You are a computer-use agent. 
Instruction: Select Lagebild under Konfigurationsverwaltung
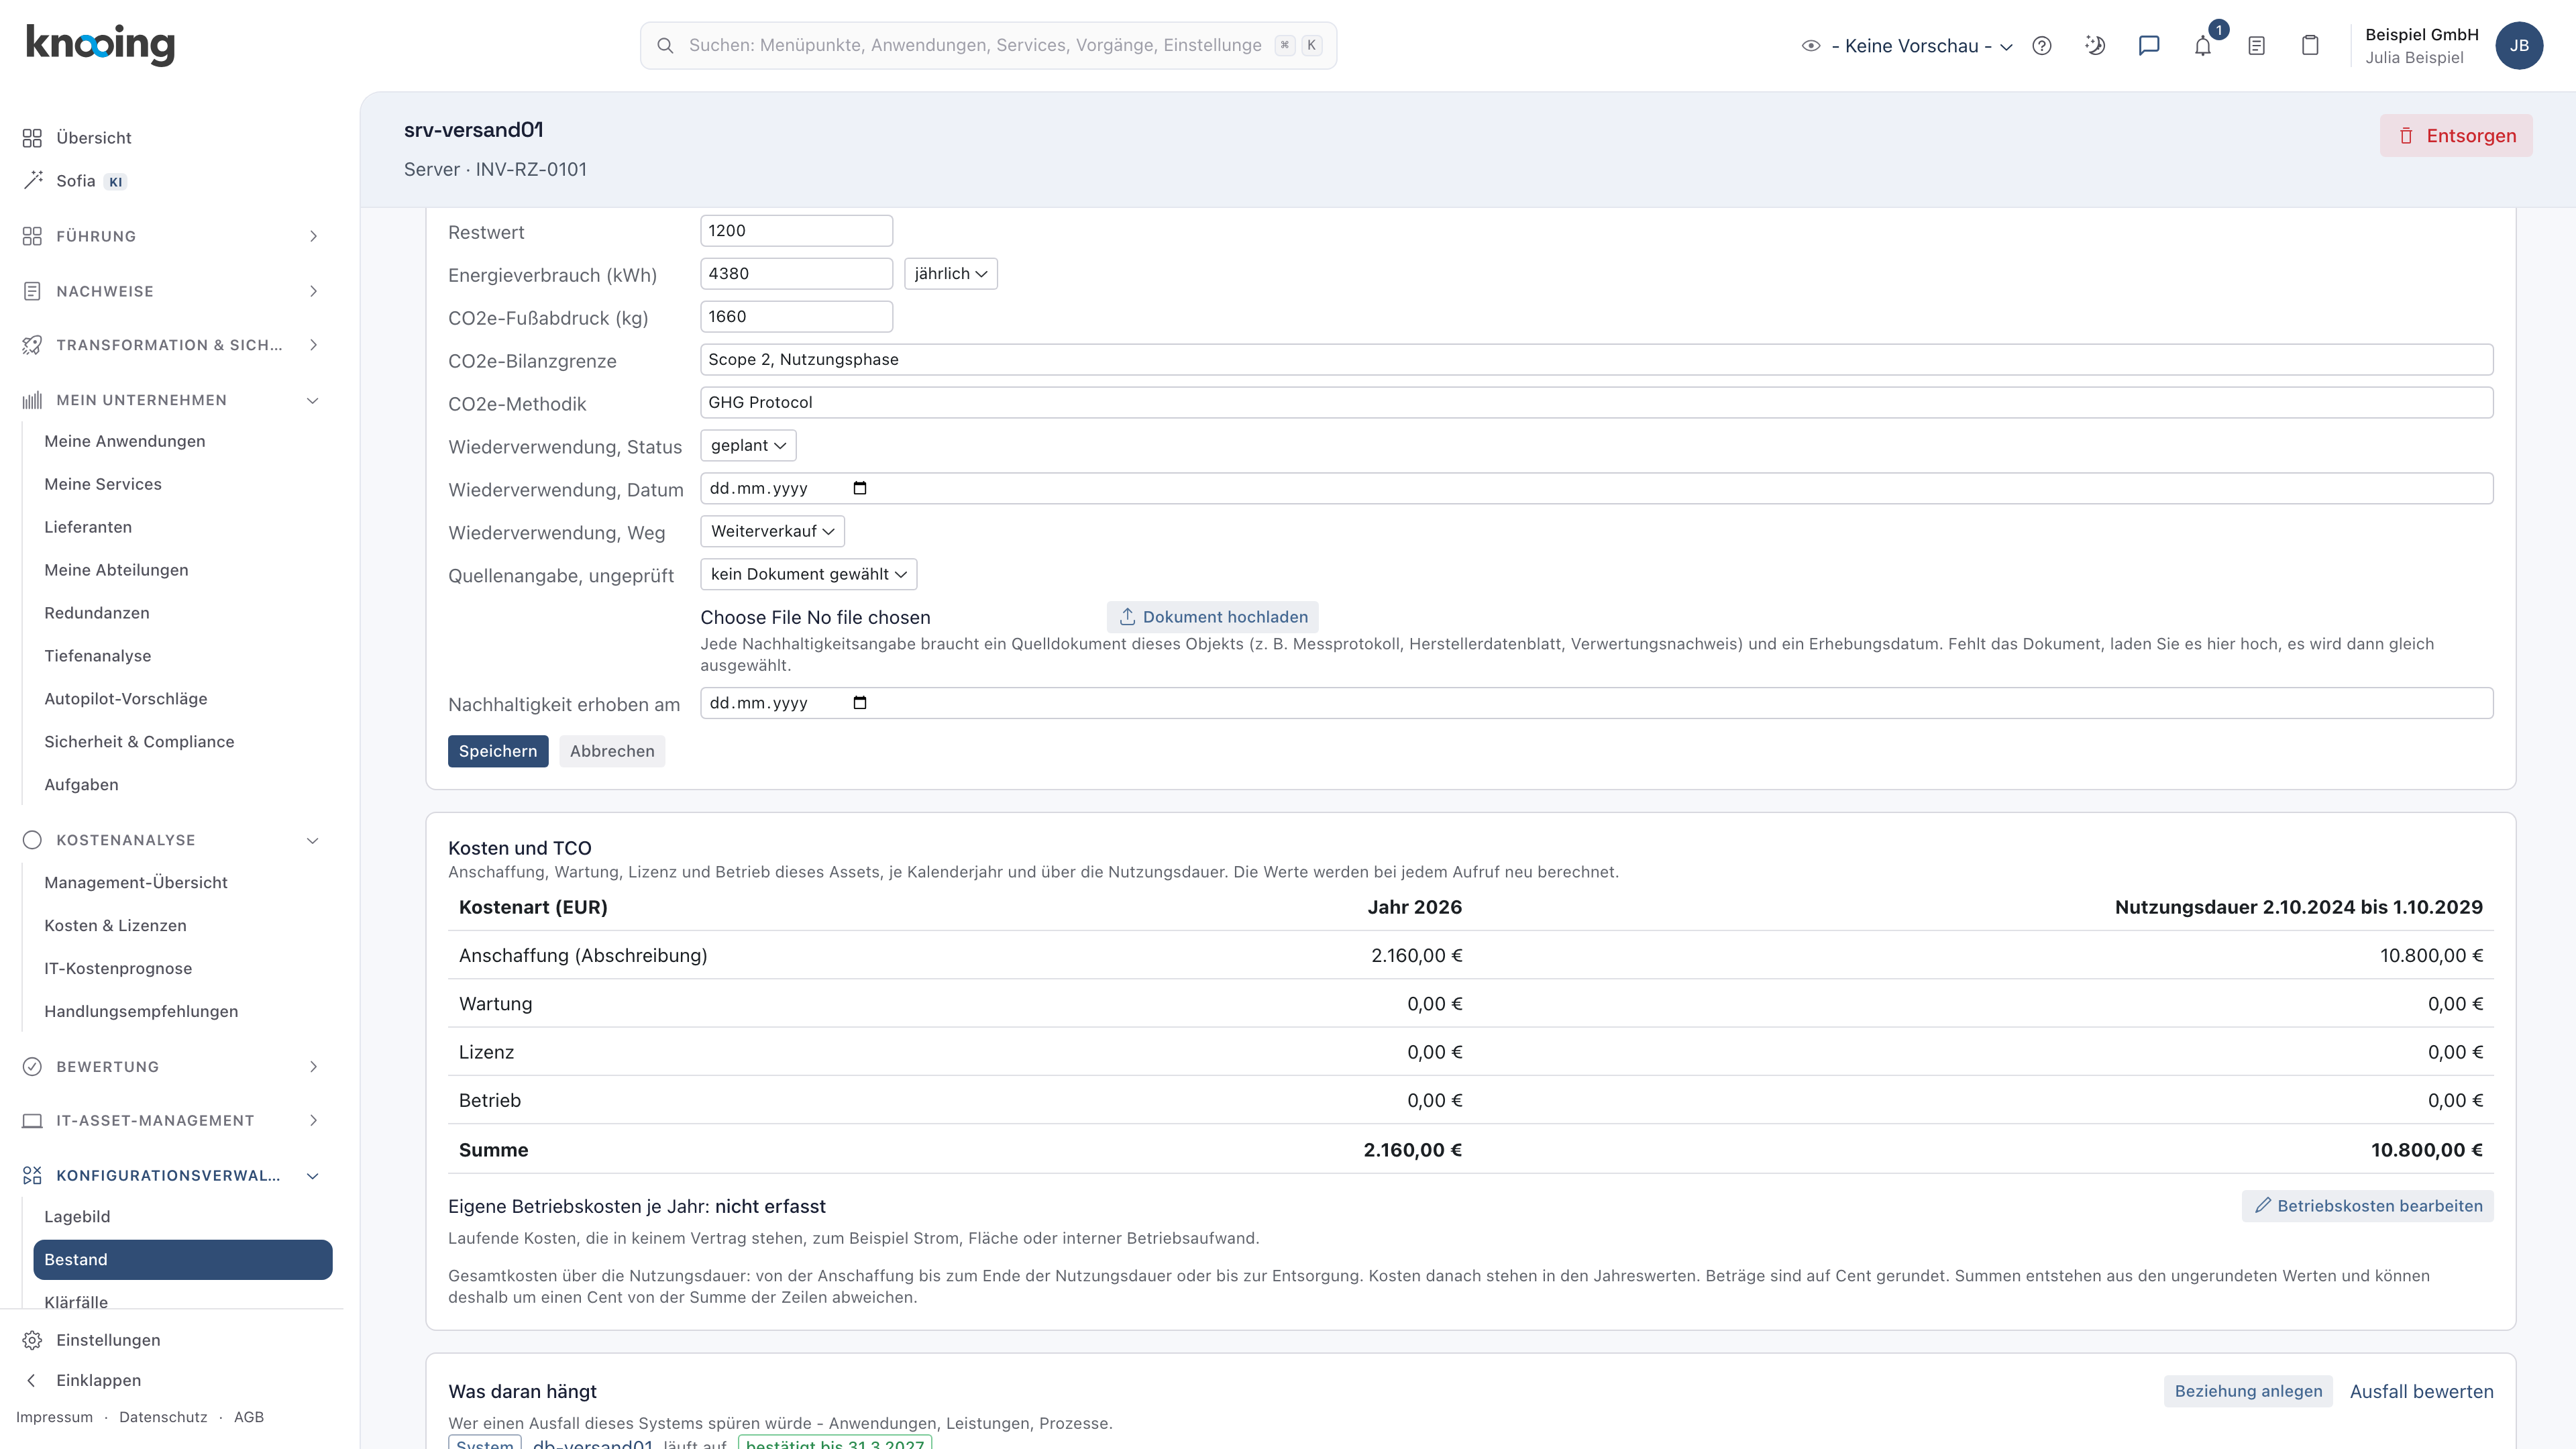pyautogui.click(x=77, y=1217)
